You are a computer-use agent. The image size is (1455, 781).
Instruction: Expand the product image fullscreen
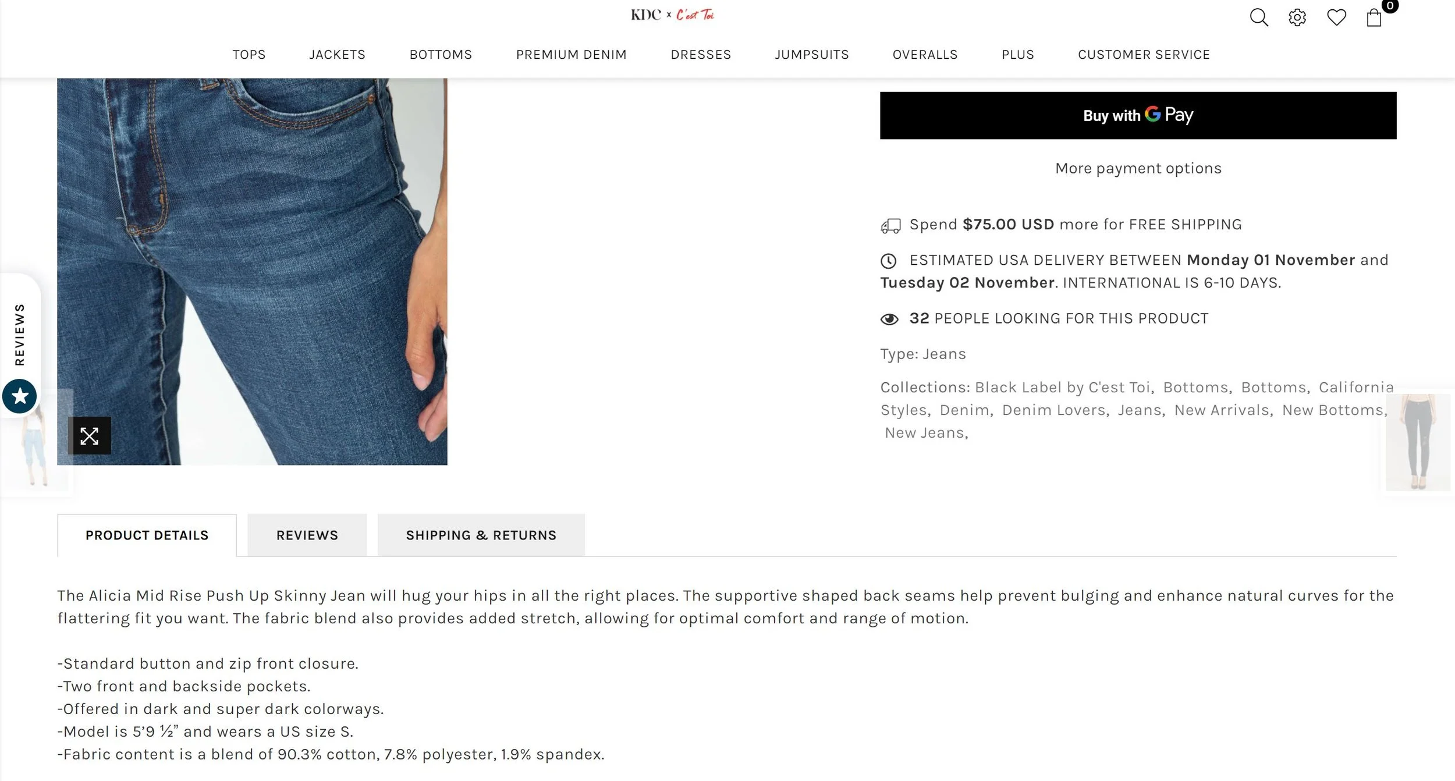point(89,436)
